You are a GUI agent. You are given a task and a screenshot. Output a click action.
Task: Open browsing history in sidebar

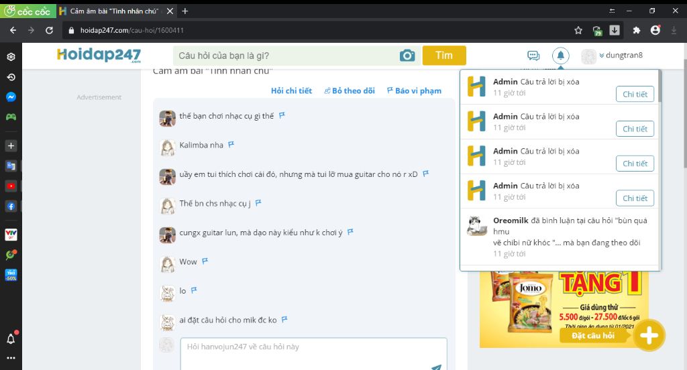[11, 77]
